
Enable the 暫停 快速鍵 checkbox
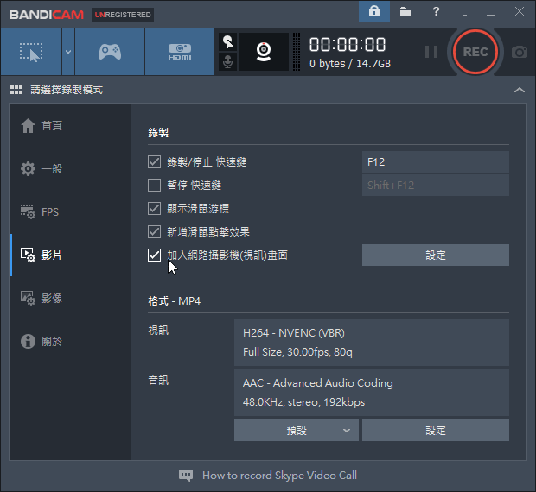point(155,186)
